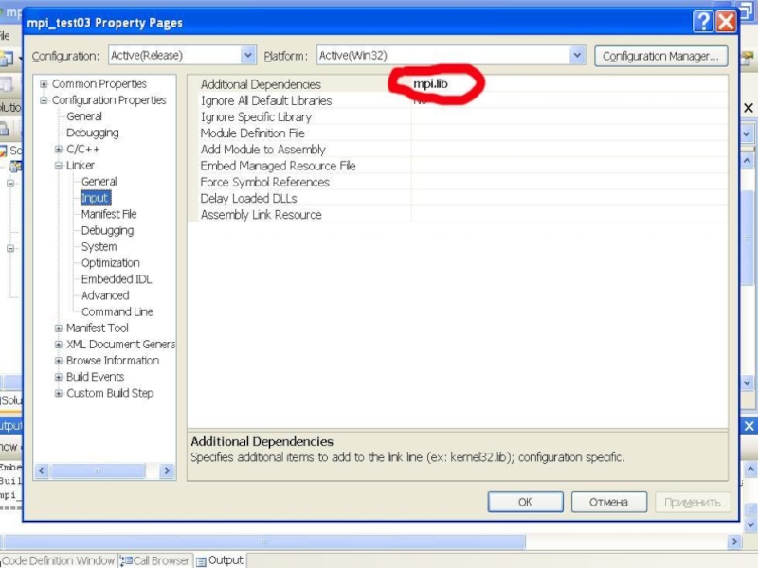Collapse the Configuration Properties node

[44, 100]
